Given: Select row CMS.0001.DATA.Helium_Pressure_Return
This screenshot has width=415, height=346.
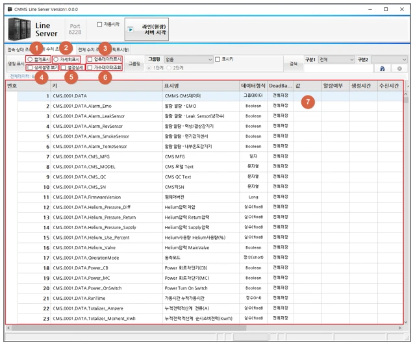Looking at the screenshot, I should pyautogui.click(x=210, y=217).
